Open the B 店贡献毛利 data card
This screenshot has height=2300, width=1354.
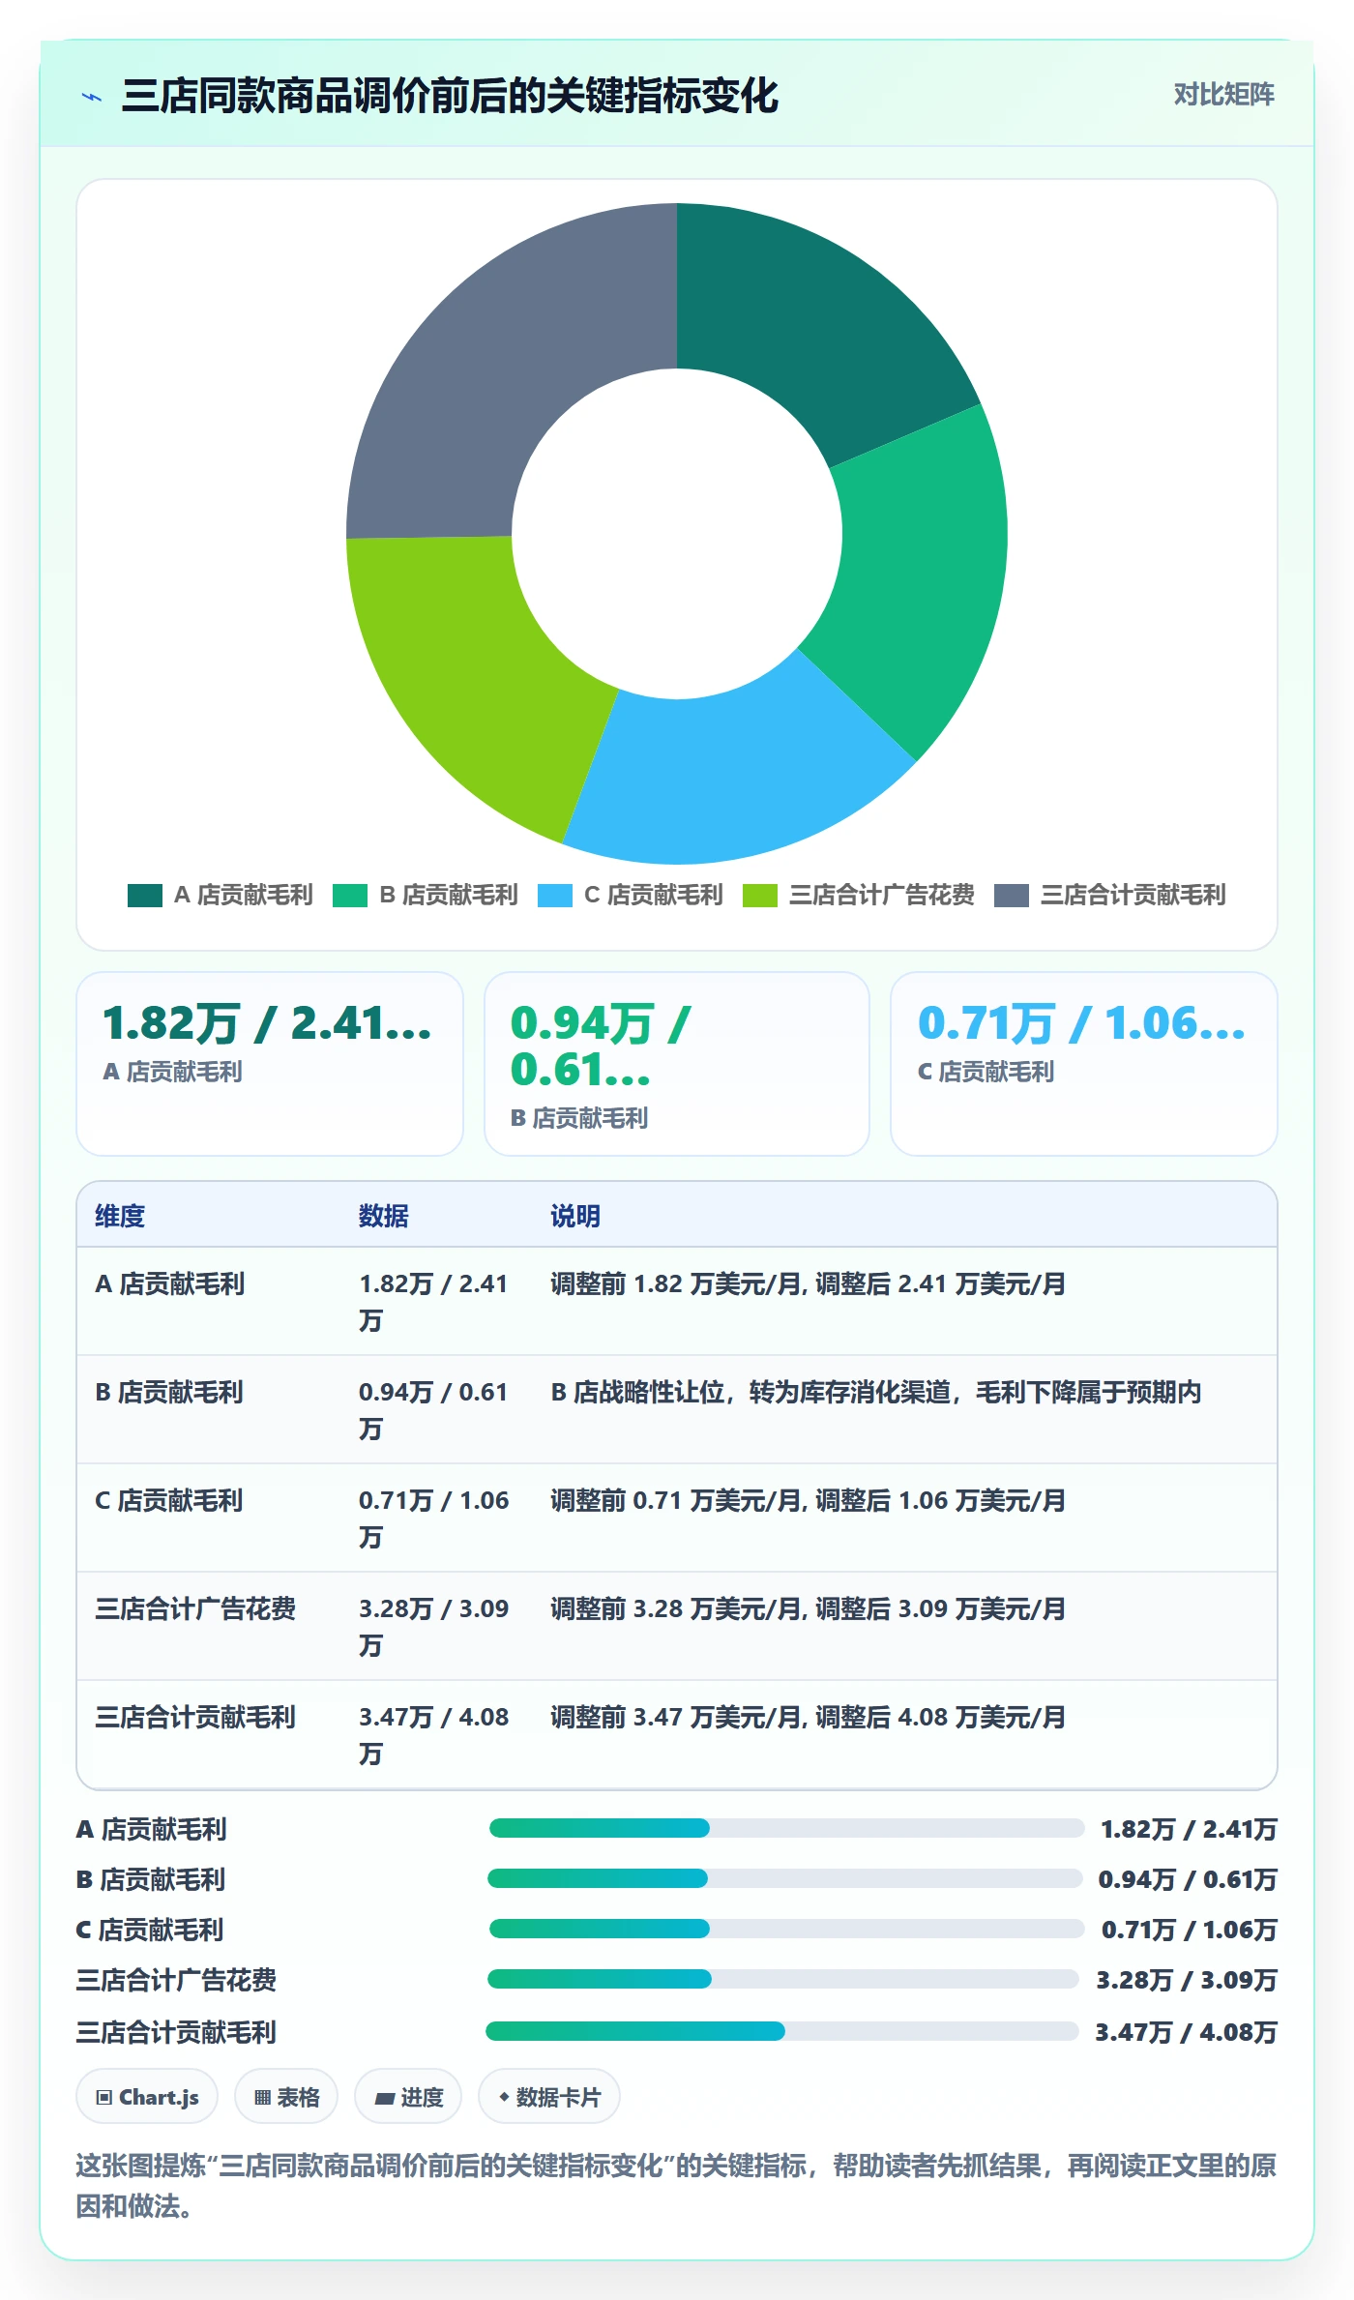[x=677, y=1064]
